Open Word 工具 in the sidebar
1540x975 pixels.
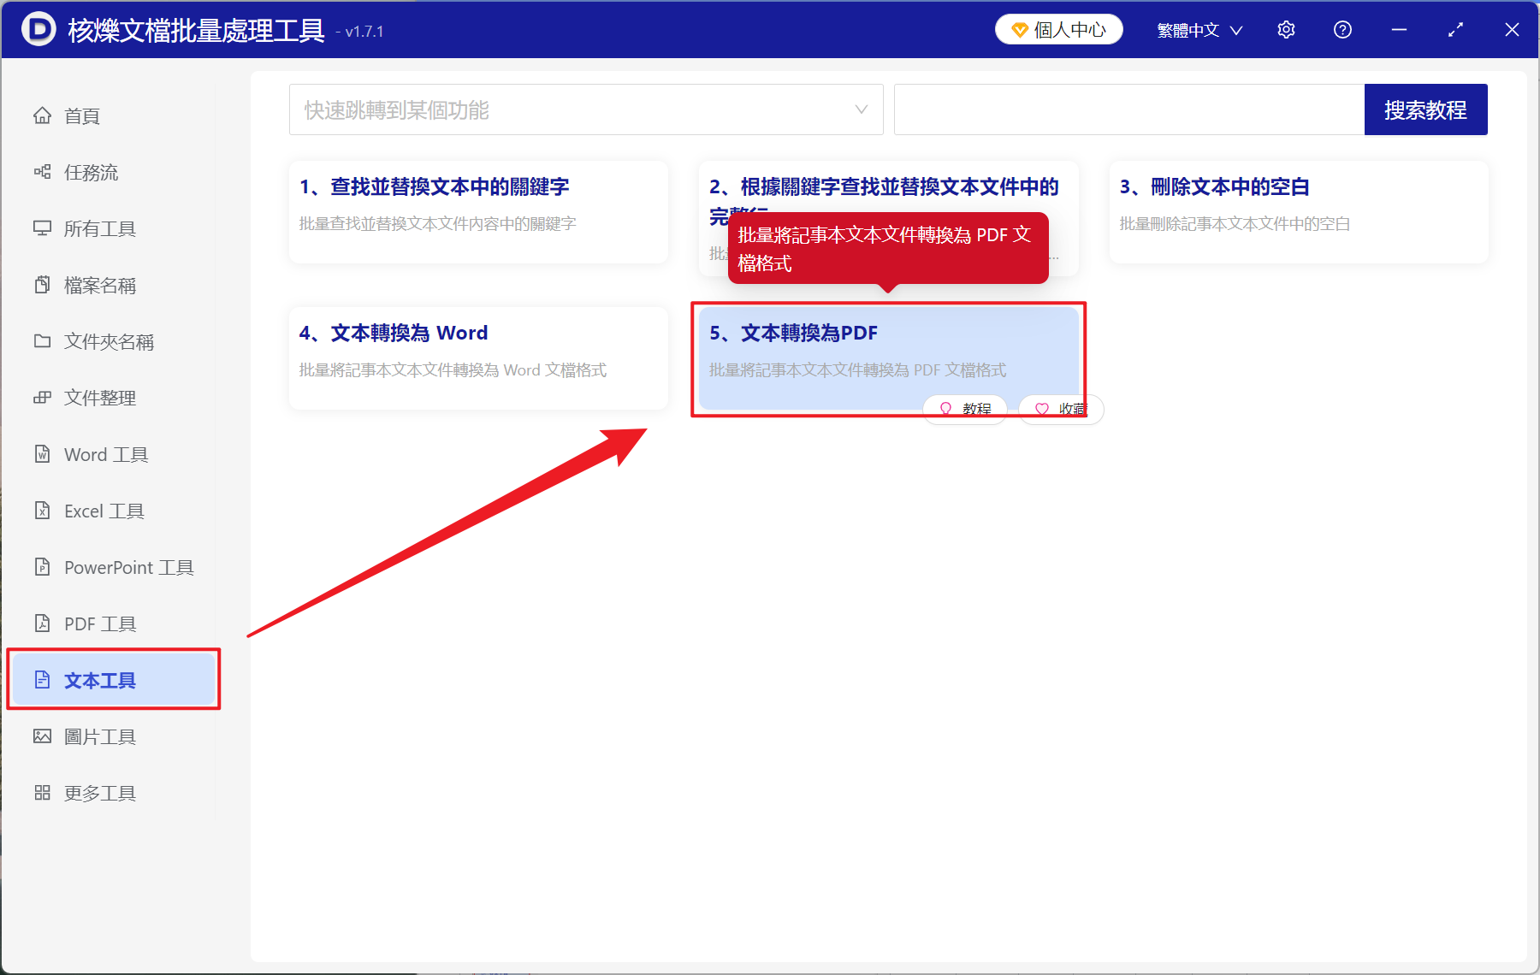tap(113, 454)
